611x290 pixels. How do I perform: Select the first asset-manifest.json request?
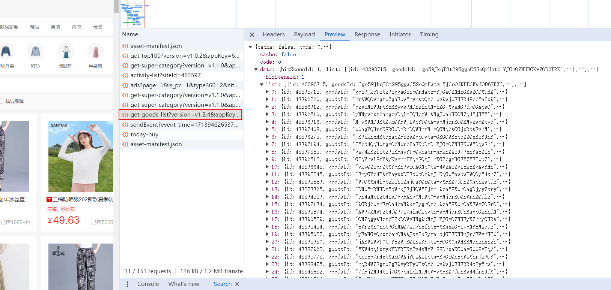pyautogui.click(x=182, y=46)
